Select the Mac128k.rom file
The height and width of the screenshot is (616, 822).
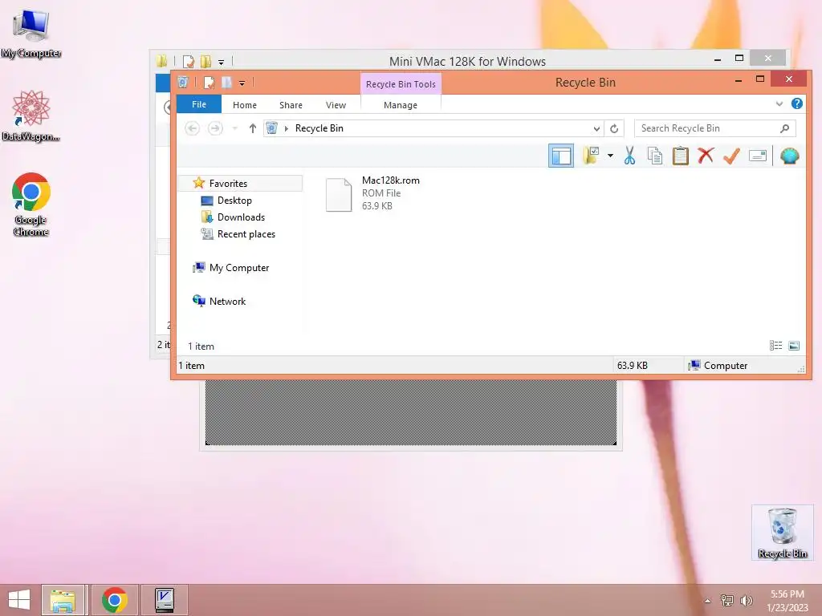point(373,193)
